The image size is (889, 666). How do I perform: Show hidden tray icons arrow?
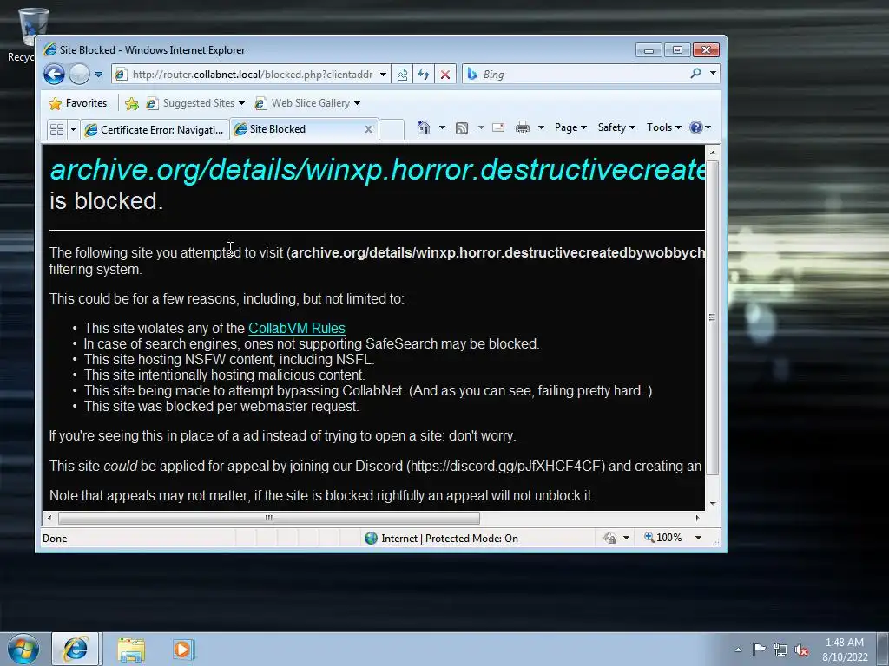[x=738, y=650]
